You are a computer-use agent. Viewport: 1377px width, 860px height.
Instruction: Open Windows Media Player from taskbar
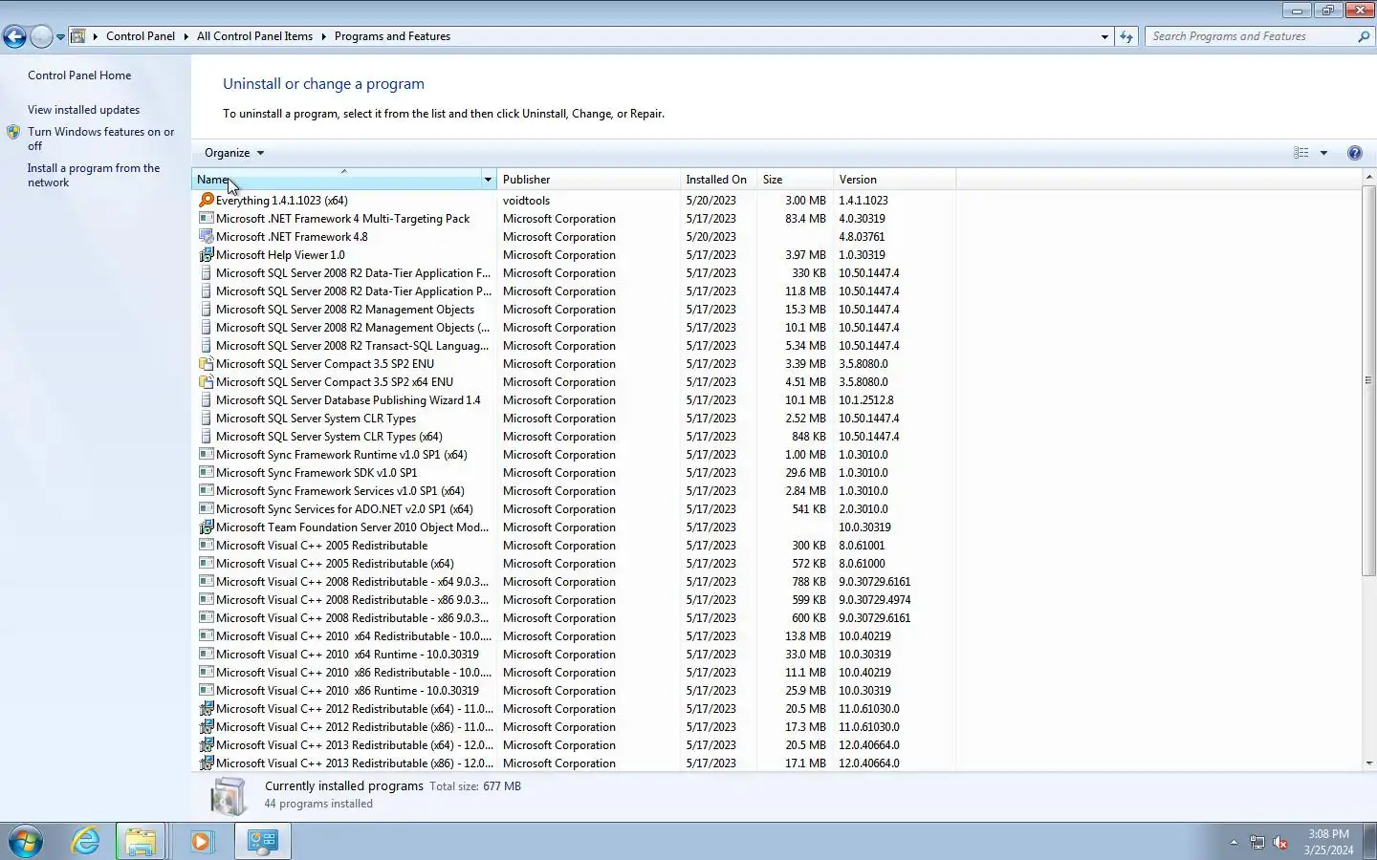coord(202,841)
